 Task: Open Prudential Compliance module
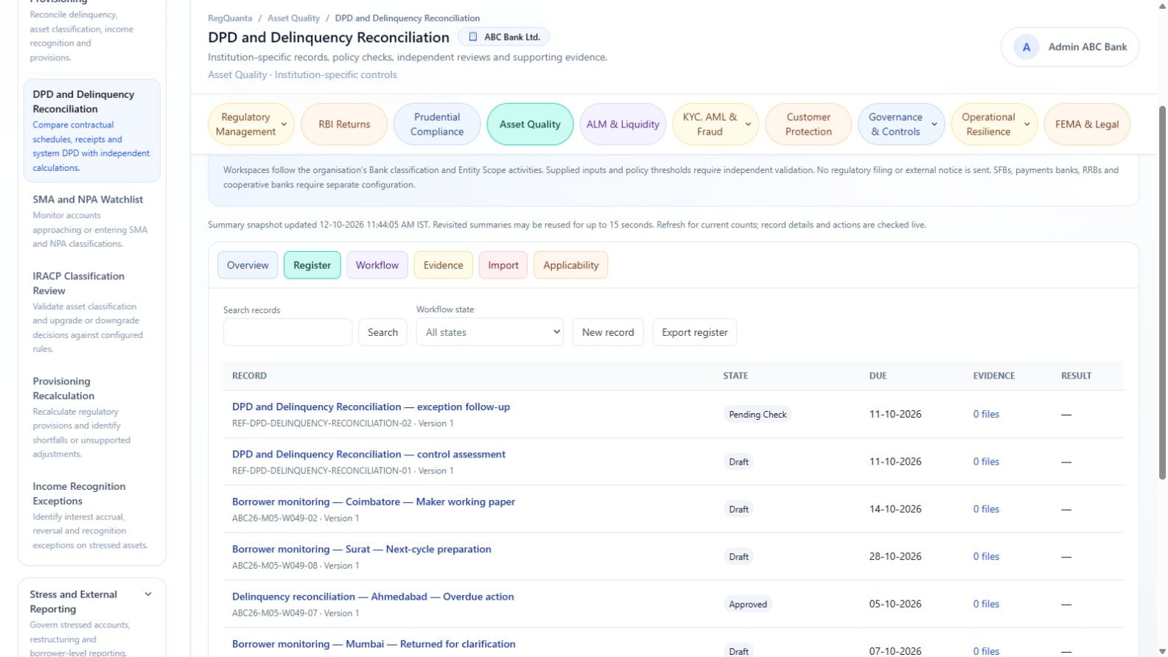point(437,124)
